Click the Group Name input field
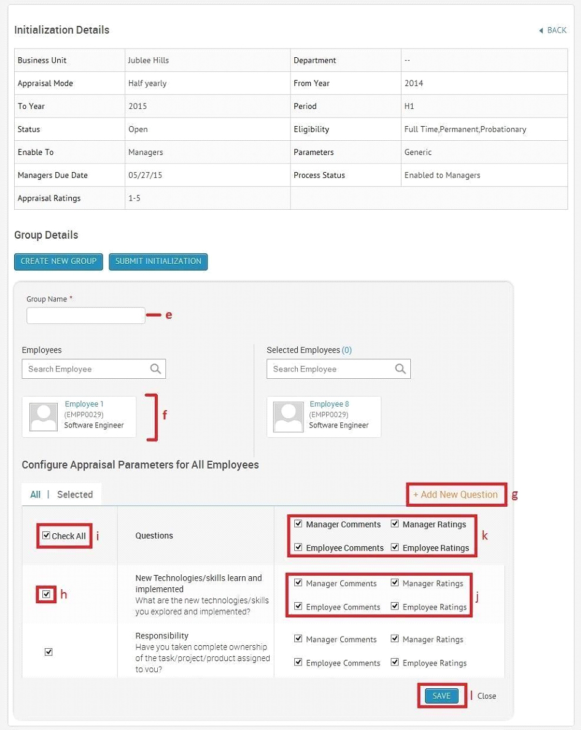581x730 pixels. pos(86,315)
